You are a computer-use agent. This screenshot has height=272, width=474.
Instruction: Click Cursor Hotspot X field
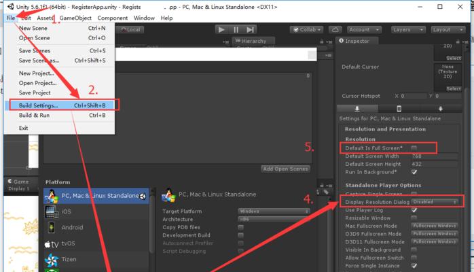(414, 96)
